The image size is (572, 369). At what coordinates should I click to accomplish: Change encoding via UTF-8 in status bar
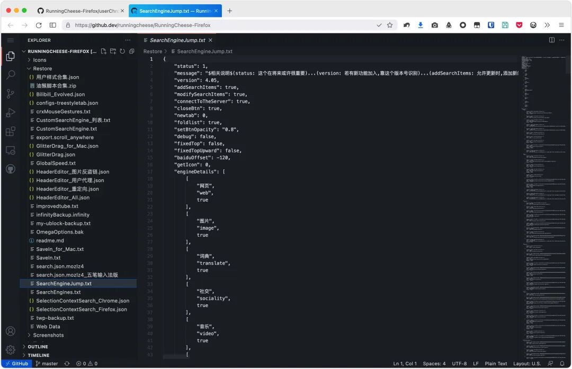(459, 364)
